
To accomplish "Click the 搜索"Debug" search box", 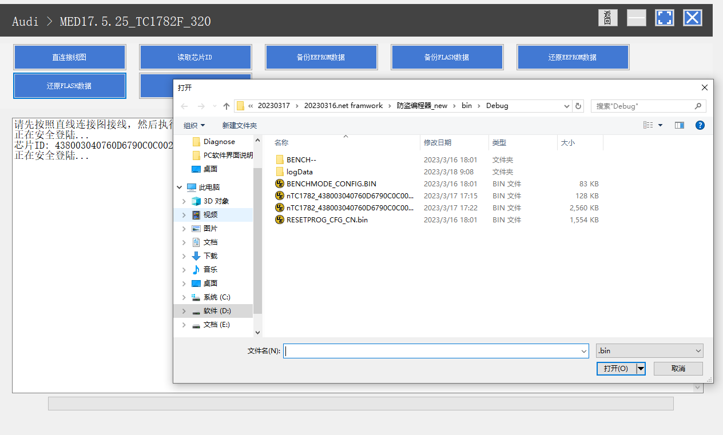I will [x=649, y=106].
